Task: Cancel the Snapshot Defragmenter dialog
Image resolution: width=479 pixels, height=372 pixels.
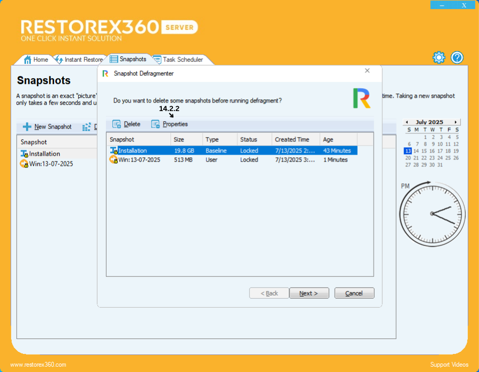Action: coord(354,293)
